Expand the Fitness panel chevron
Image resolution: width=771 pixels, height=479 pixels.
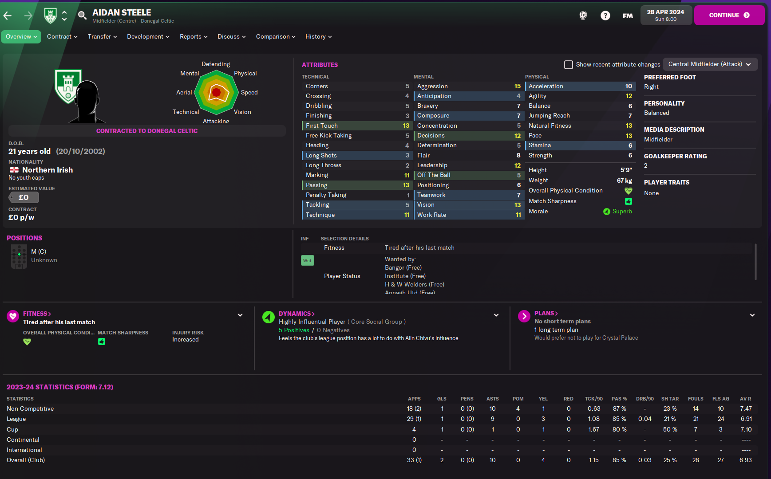coord(240,315)
